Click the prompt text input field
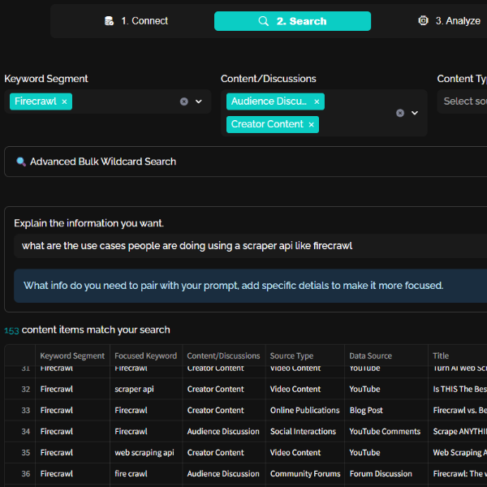This screenshot has width=487, height=487. [243, 246]
